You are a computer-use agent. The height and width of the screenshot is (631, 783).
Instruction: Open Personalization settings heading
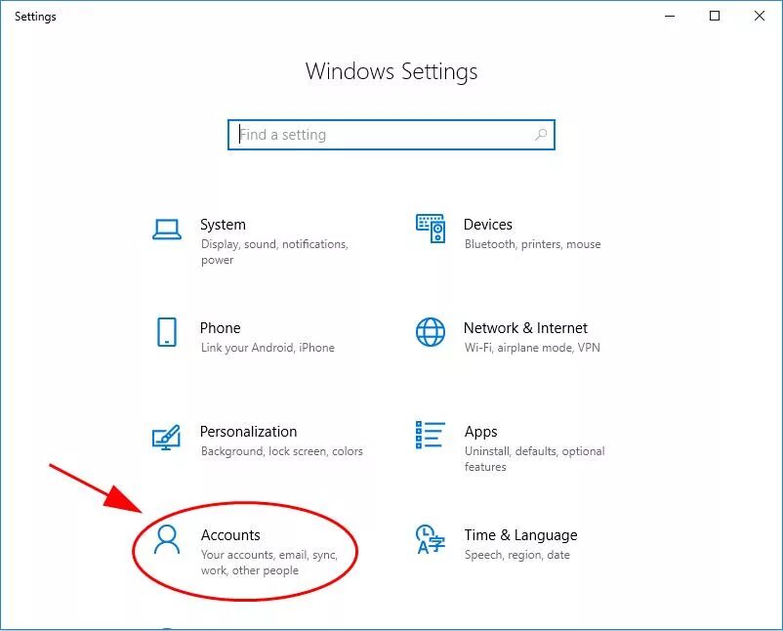pyautogui.click(x=248, y=431)
